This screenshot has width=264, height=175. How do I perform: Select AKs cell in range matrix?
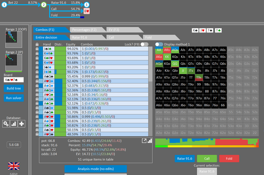point(167,50)
